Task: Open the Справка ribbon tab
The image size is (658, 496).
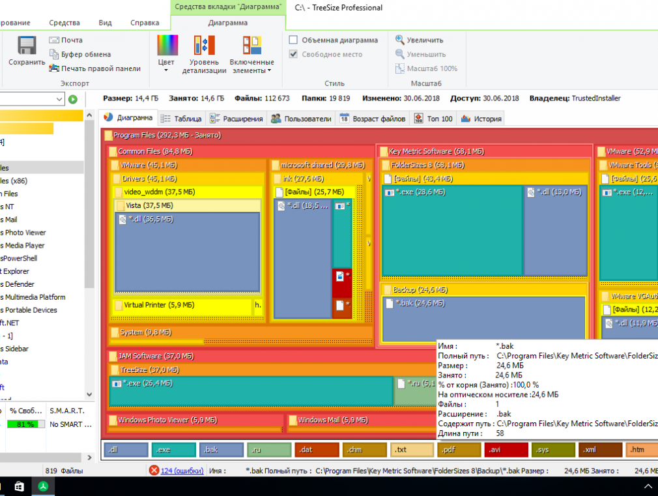Action: [x=145, y=23]
